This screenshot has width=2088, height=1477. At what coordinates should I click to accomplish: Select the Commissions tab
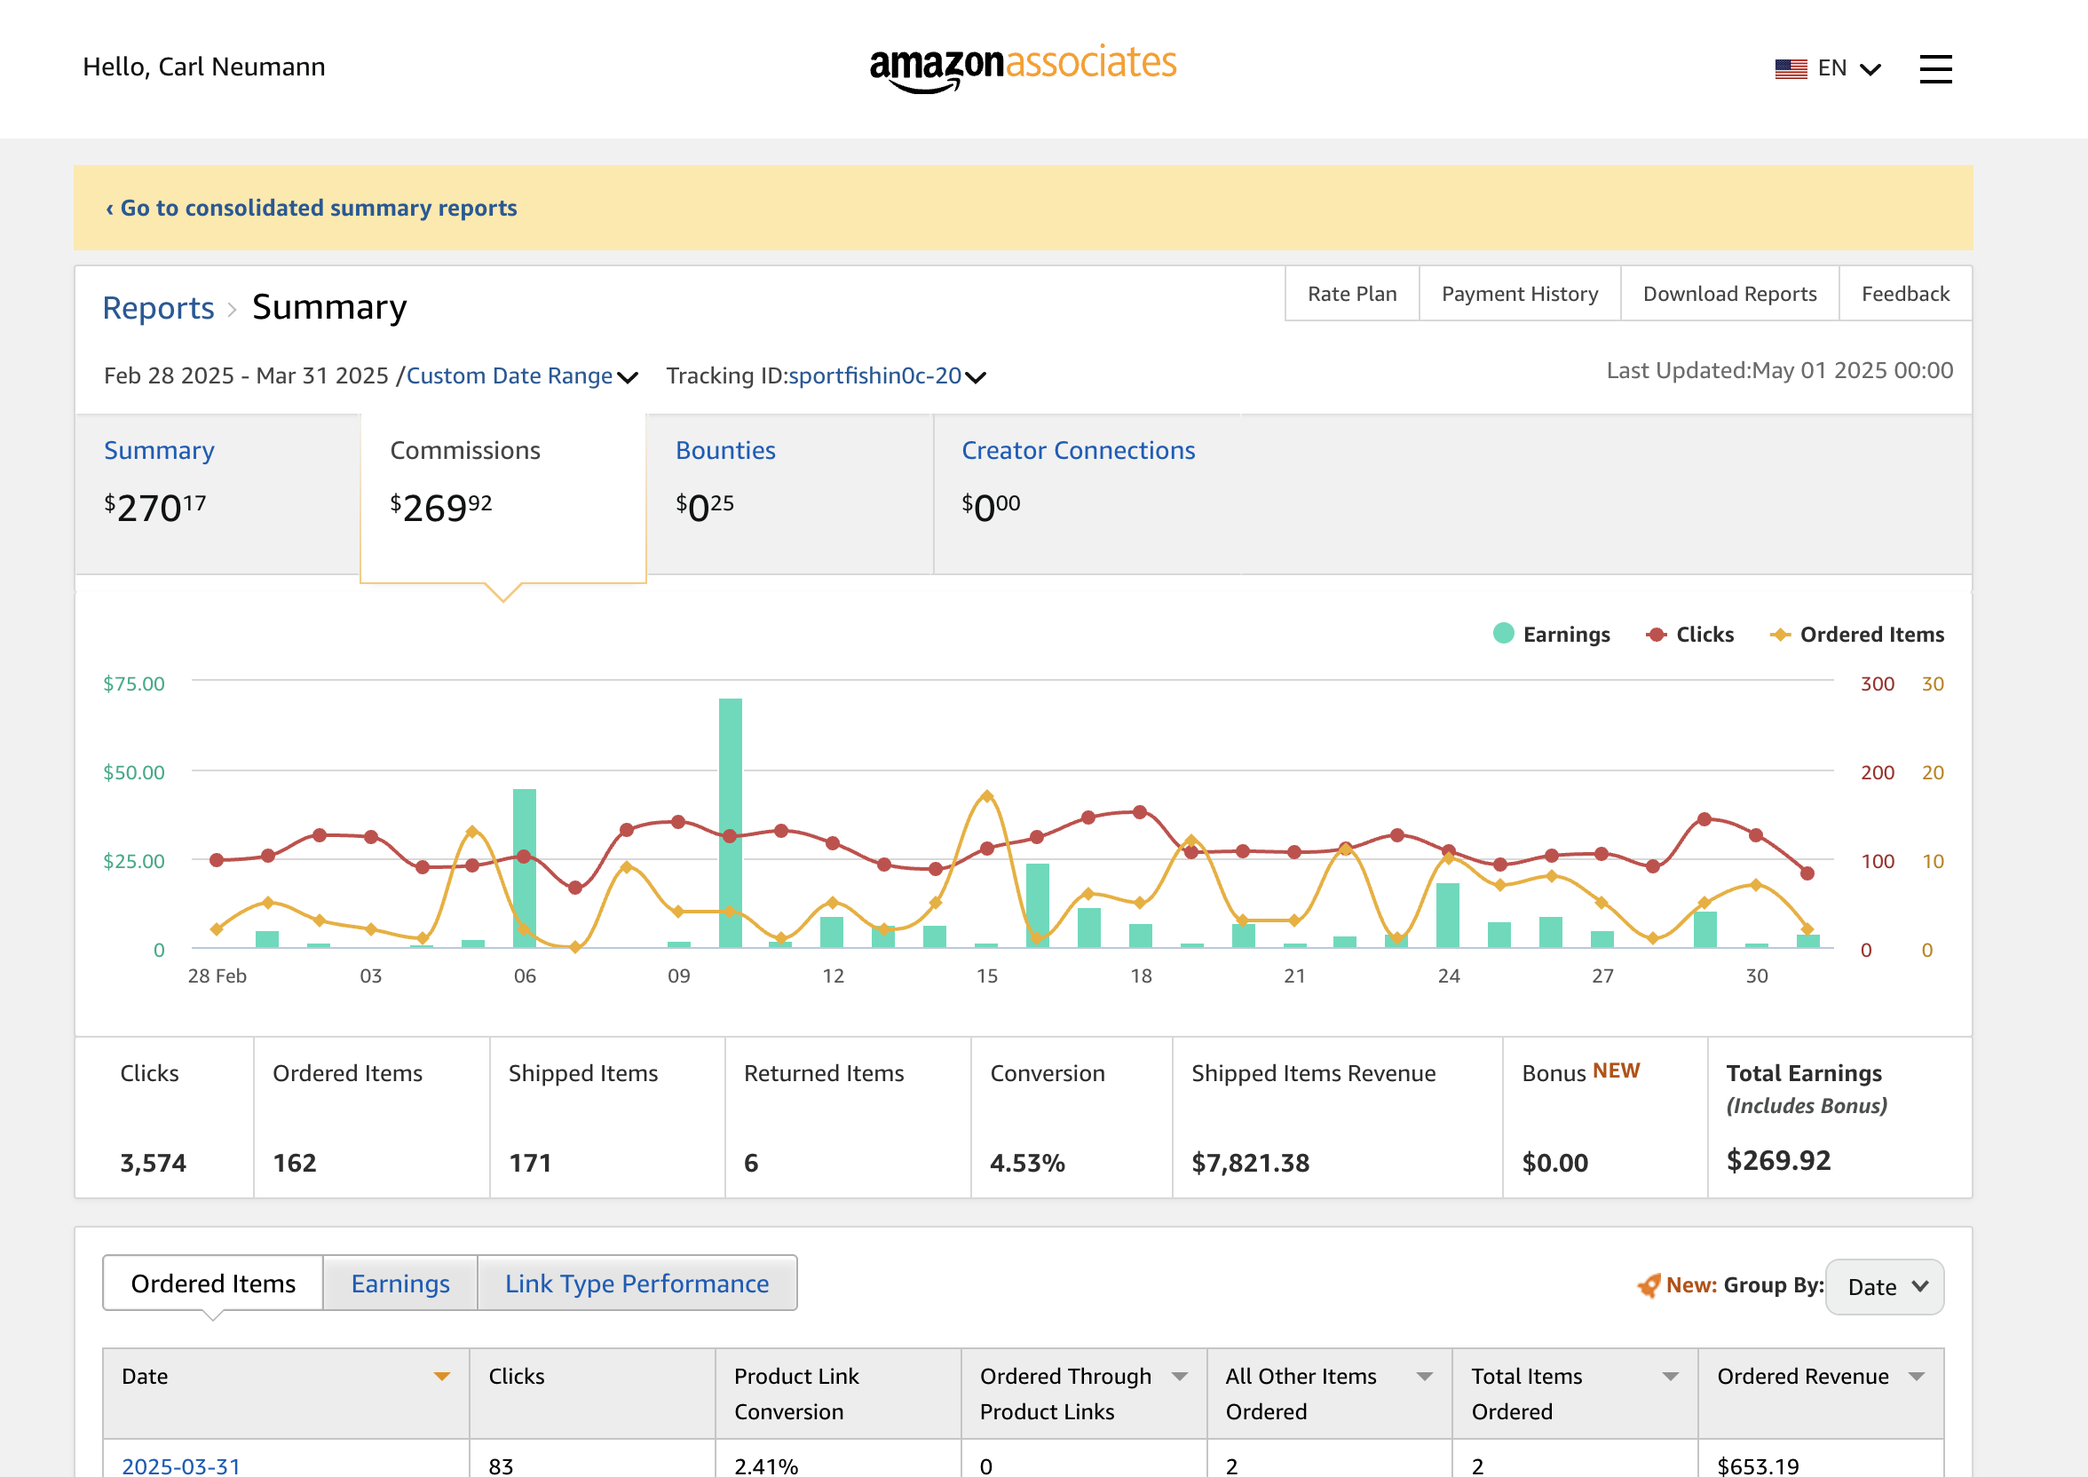pos(502,496)
